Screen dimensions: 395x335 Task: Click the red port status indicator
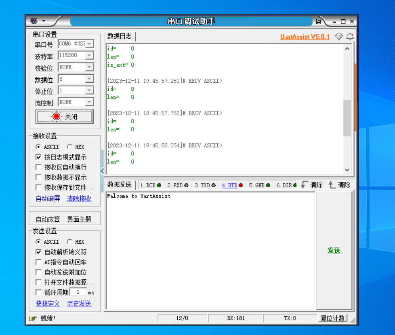pos(57,116)
